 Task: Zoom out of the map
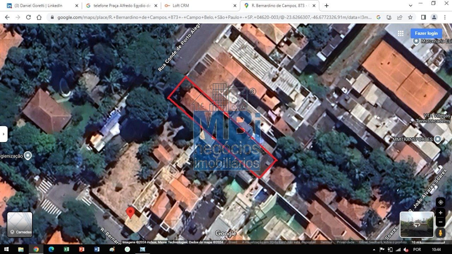coord(440,222)
